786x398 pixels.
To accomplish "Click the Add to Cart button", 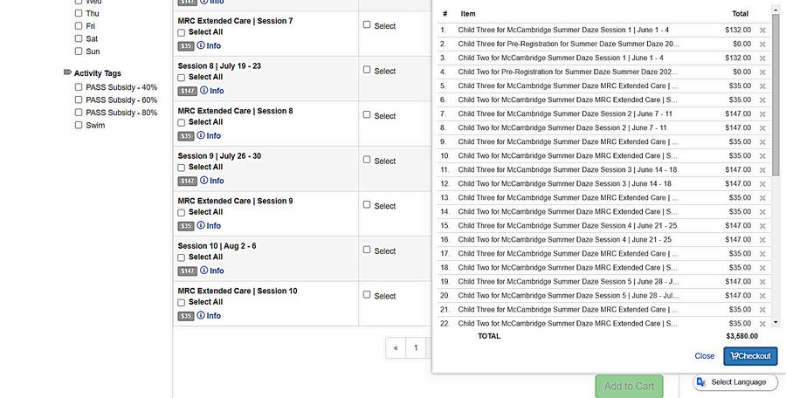I will point(629,386).
